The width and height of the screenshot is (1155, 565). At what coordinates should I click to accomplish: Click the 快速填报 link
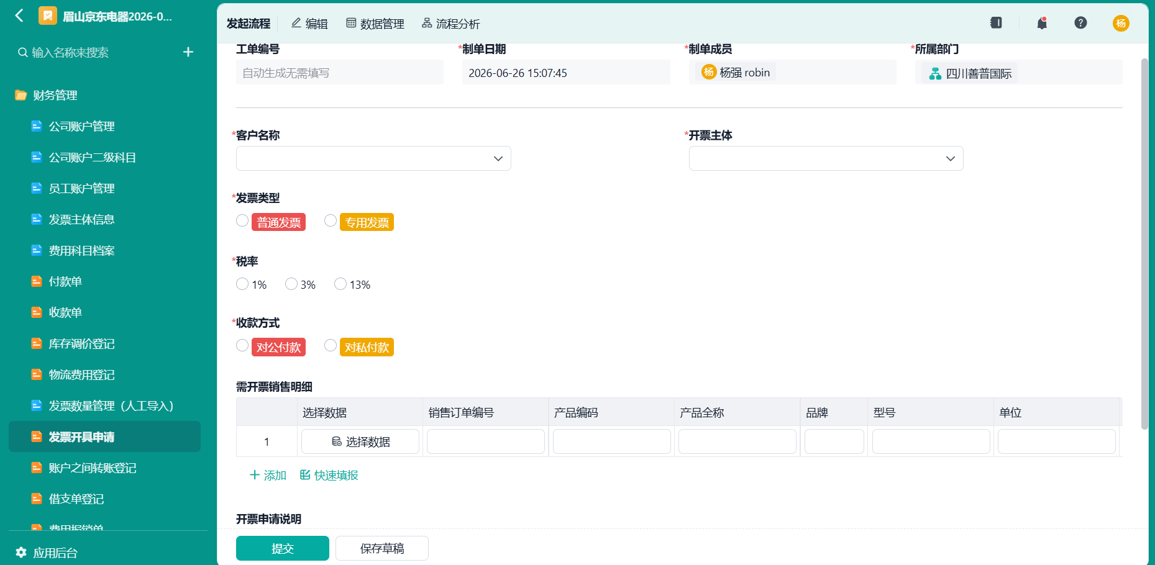click(x=329, y=475)
